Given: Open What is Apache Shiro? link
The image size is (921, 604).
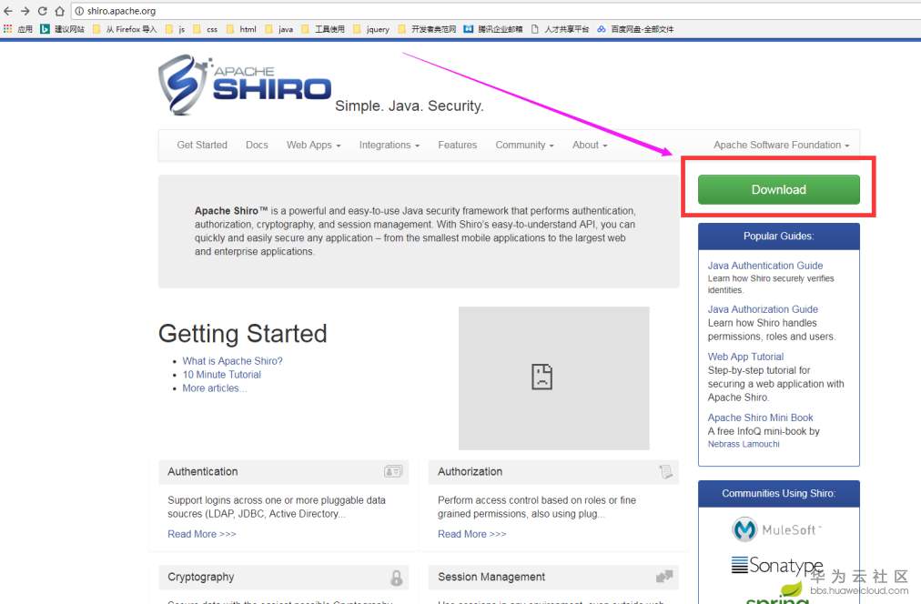Looking at the screenshot, I should coord(233,361).
